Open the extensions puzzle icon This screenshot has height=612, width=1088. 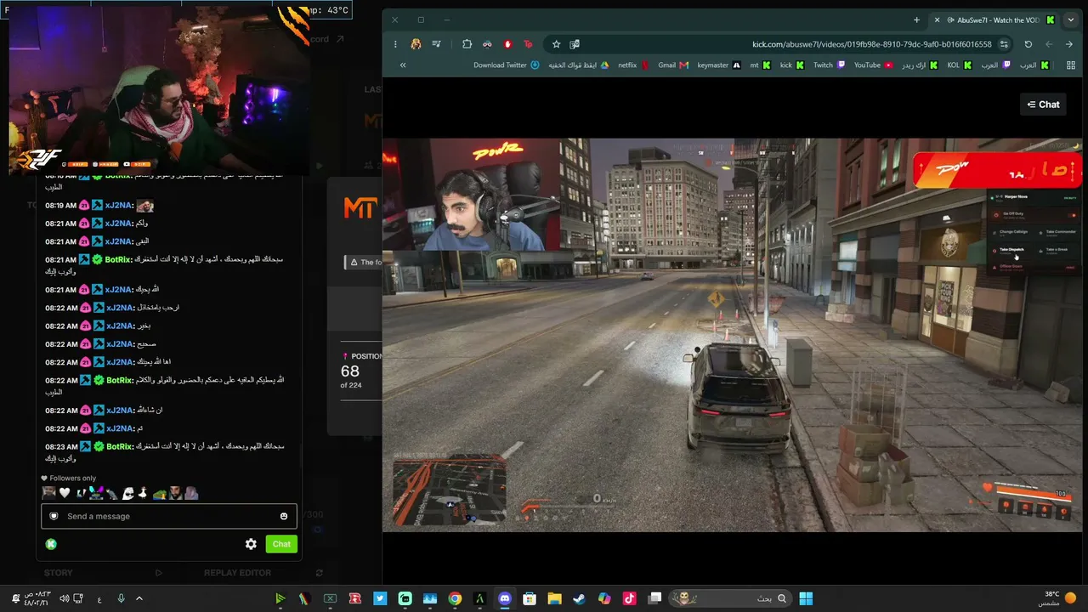(467, 44)
